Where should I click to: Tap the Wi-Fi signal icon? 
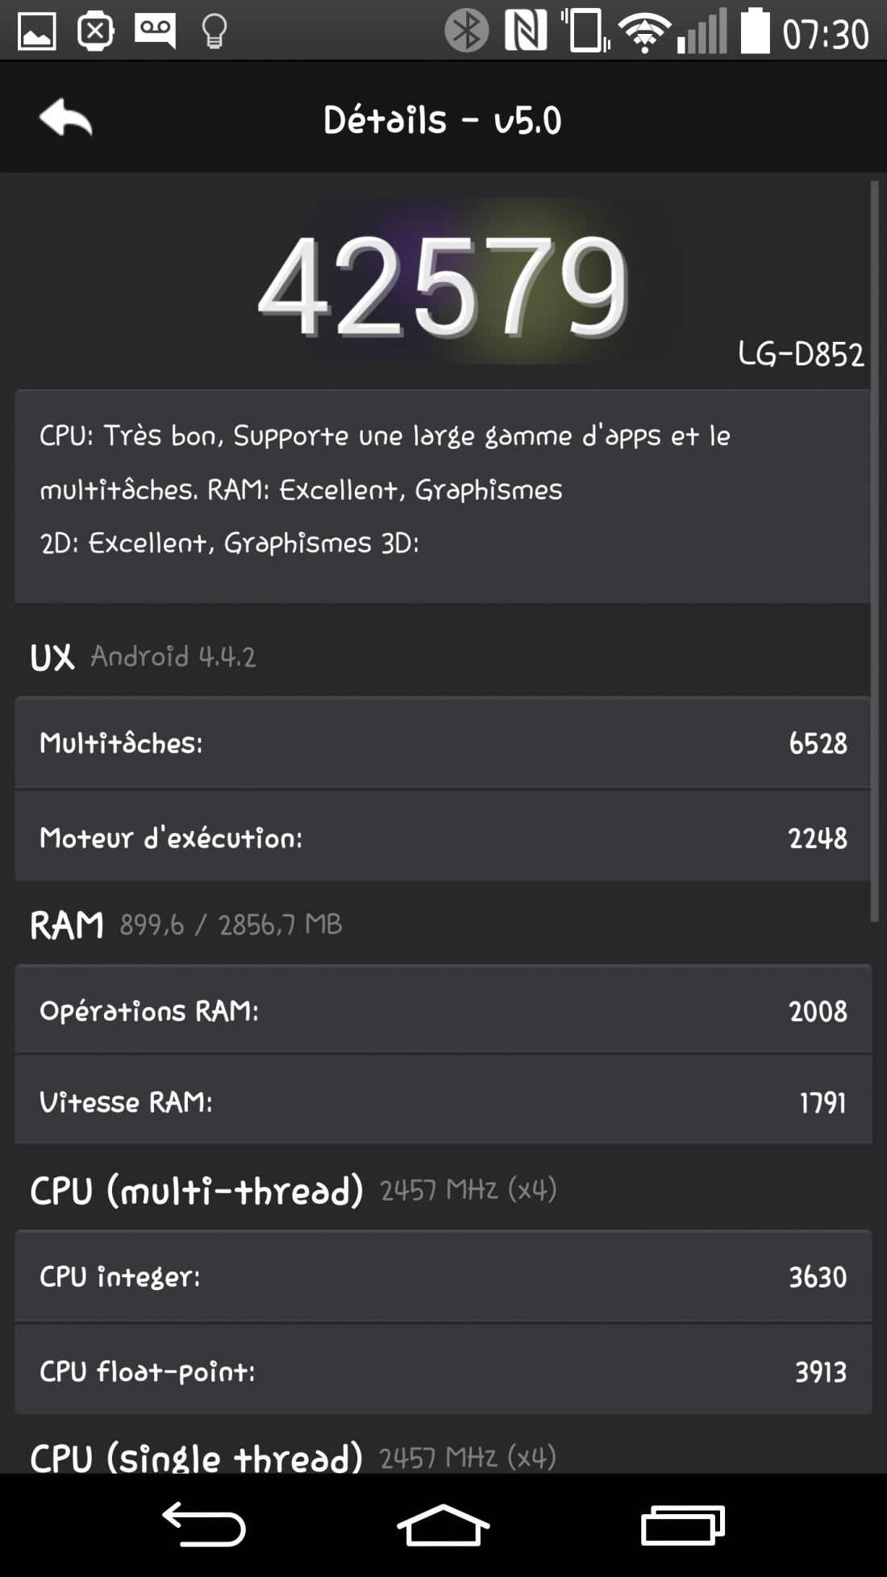(644, 34)
